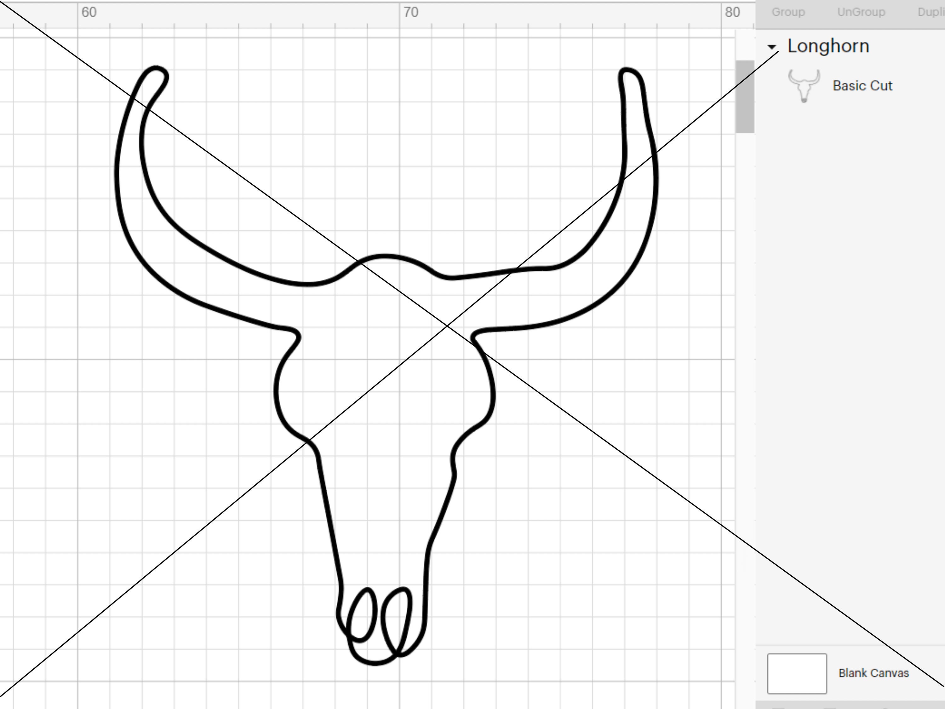Toggle the Longhorn disclosure triangle closed
Screen dimensions: 945x709
click(772, 46)
